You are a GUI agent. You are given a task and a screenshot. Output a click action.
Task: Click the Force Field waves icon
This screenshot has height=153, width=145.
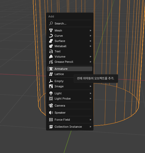coord(51,120)
